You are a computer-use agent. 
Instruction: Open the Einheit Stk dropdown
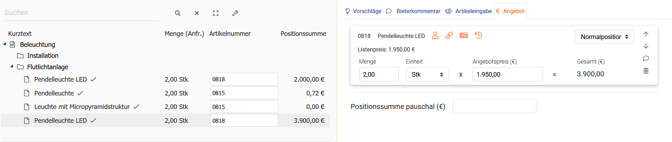click(x=427, y=75)
